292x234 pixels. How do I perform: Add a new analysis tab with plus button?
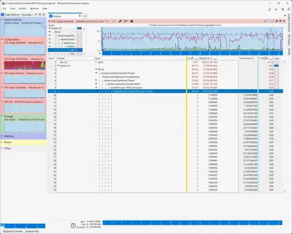click(85, 16)
